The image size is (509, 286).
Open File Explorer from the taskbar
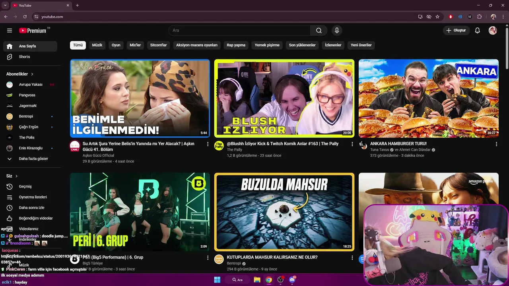tap(257, 280)
